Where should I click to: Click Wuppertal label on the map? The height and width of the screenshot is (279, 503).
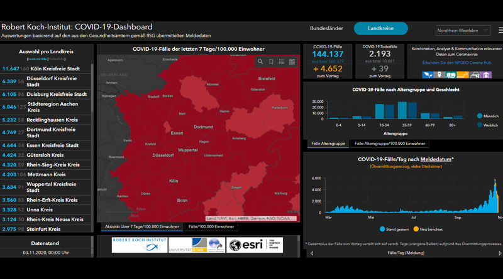pos(187,150)
